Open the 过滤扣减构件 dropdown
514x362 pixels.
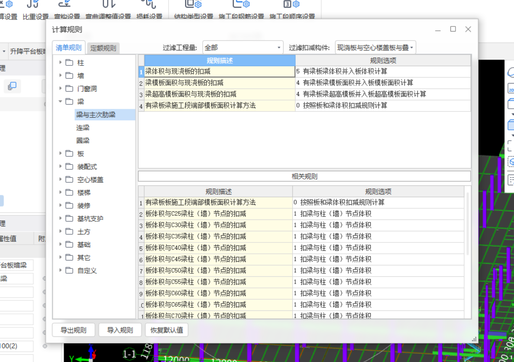pos(375,48)
